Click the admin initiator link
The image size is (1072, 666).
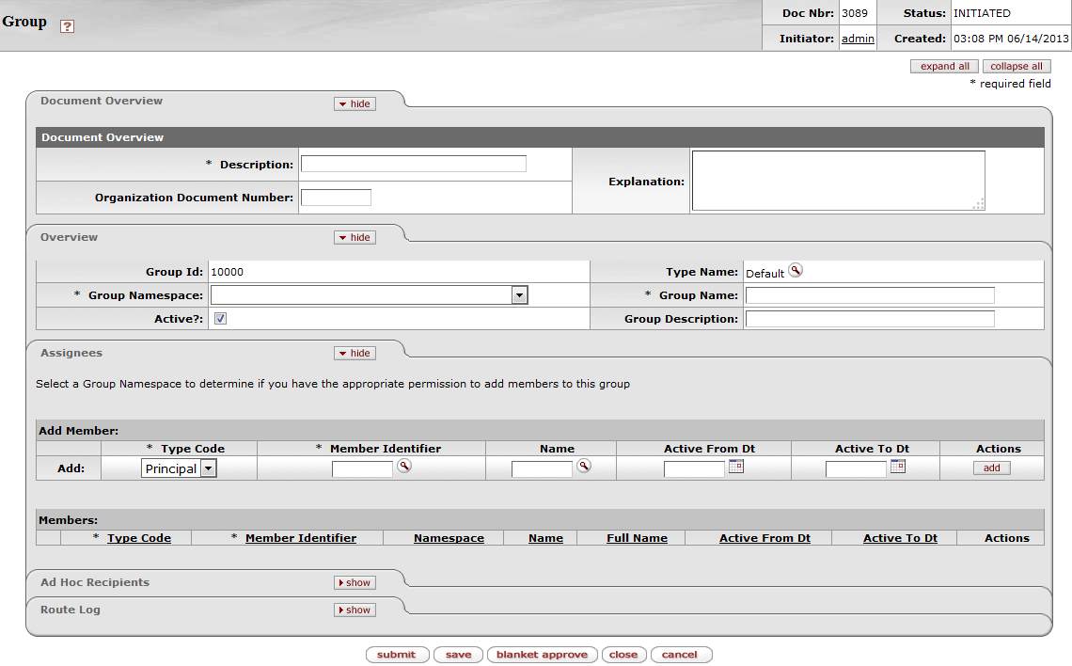(858, 39)
